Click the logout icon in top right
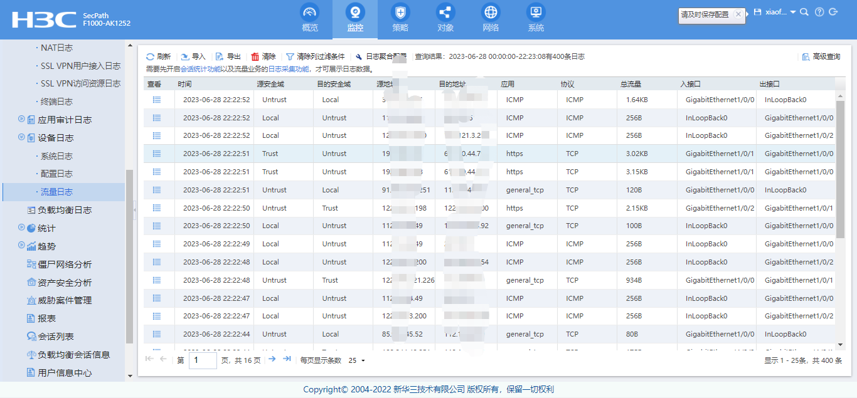Screen dimensions: 857x398 click(x=833, y=12)
